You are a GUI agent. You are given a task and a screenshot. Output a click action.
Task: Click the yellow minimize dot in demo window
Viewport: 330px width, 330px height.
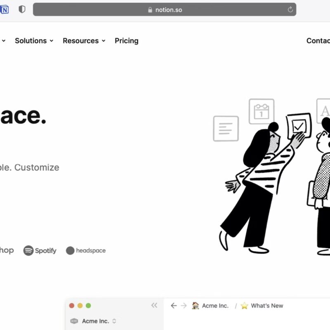pyautogui.click(x=80, y=306)
